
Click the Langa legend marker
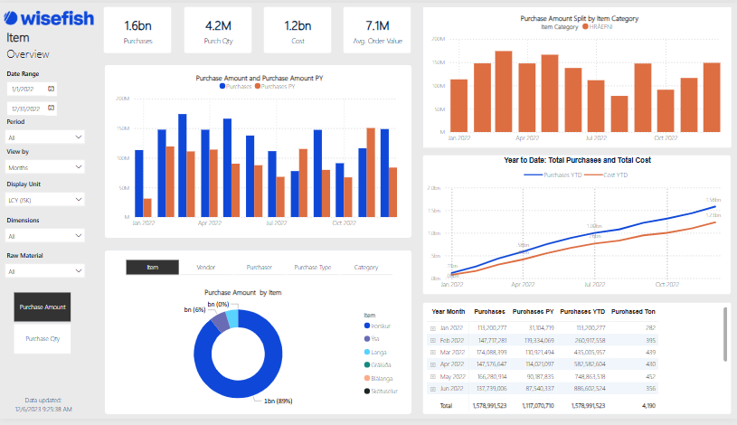click(366, 351)
